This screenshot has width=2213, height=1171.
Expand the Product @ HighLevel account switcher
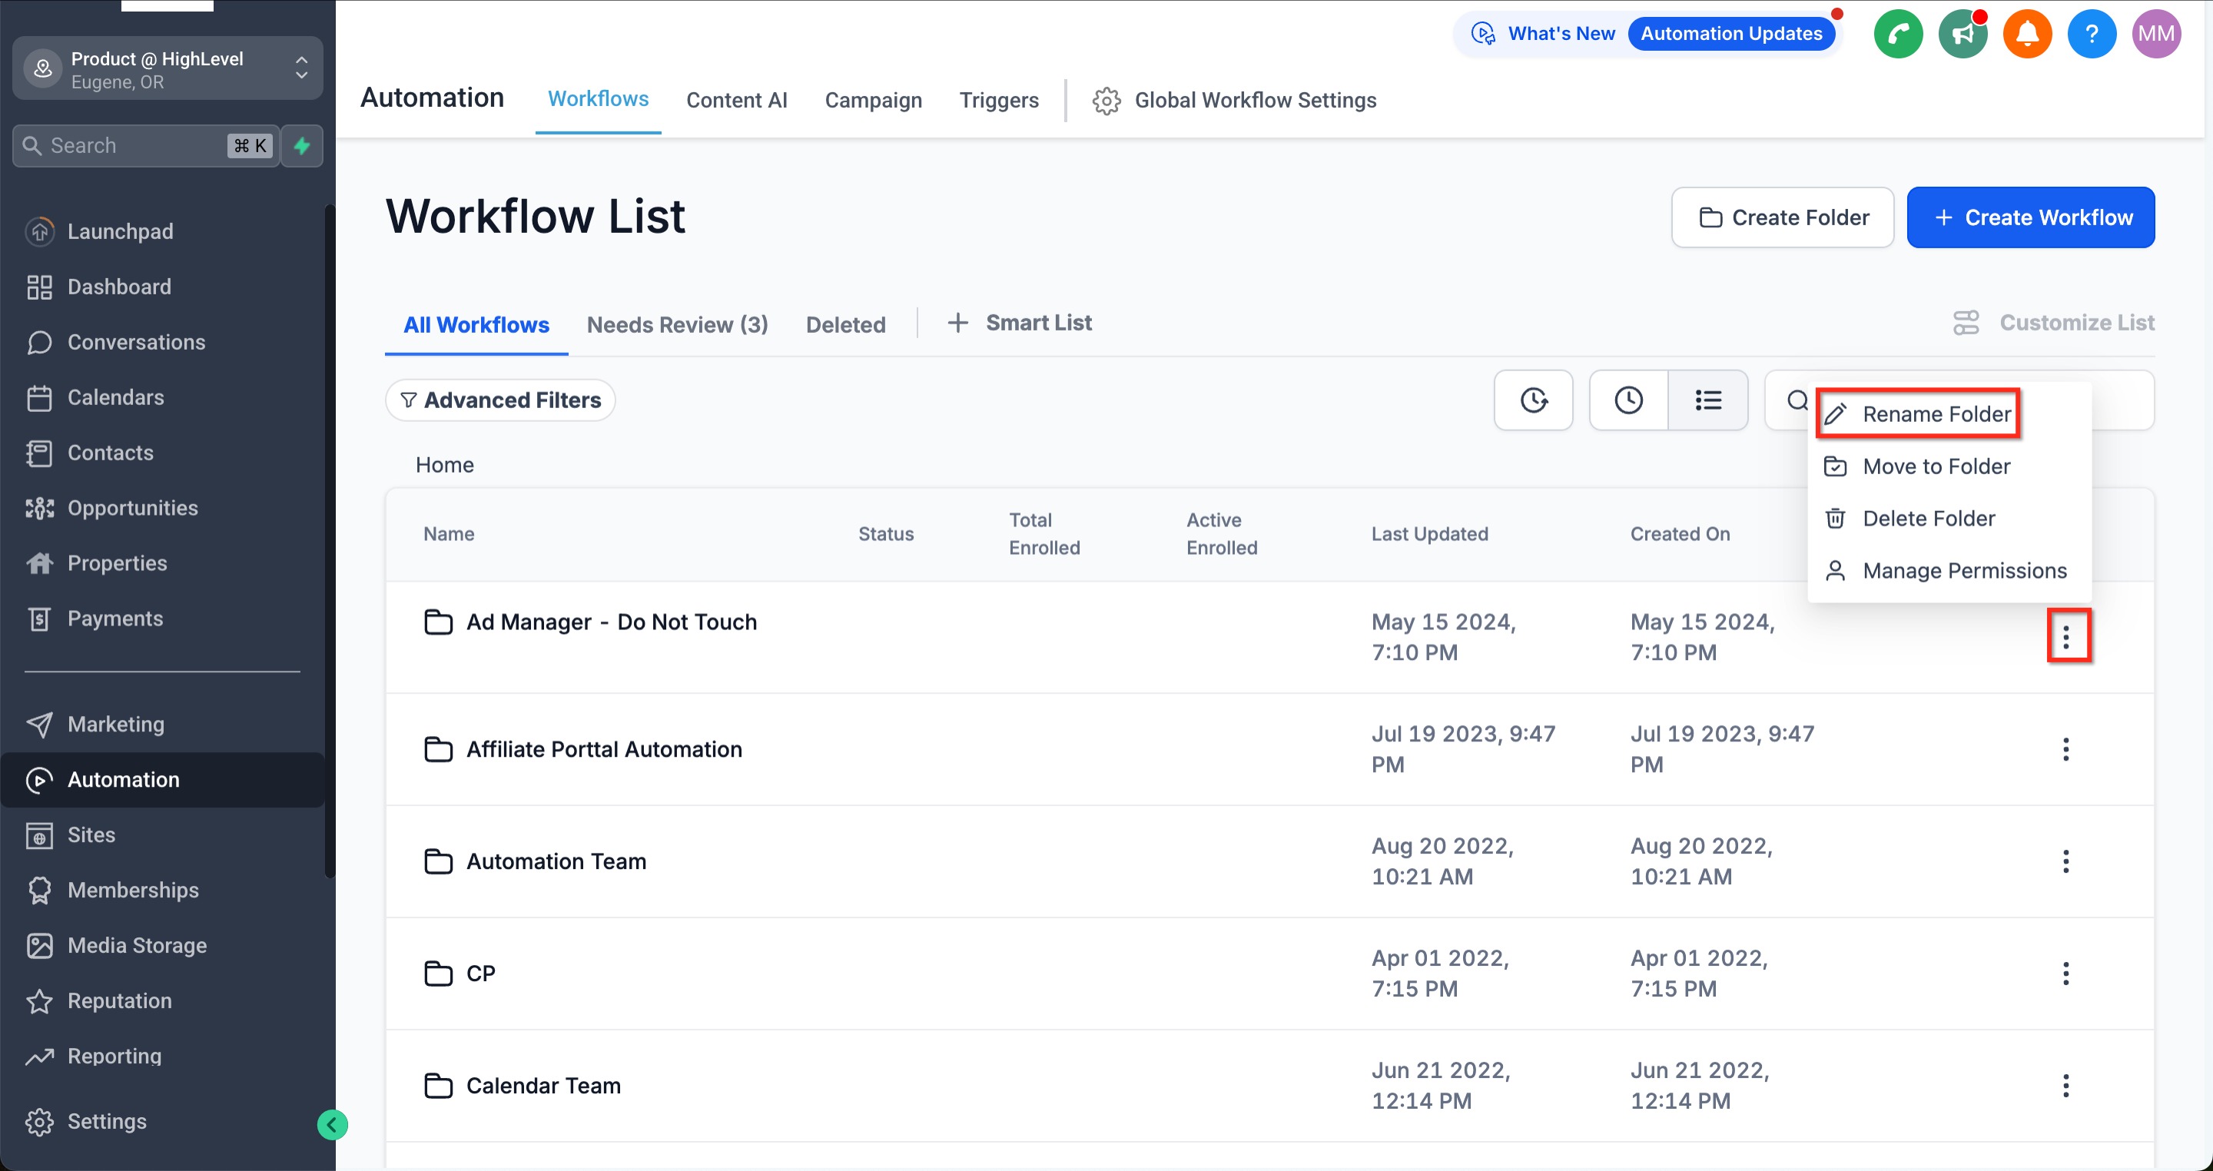[168, 68]
